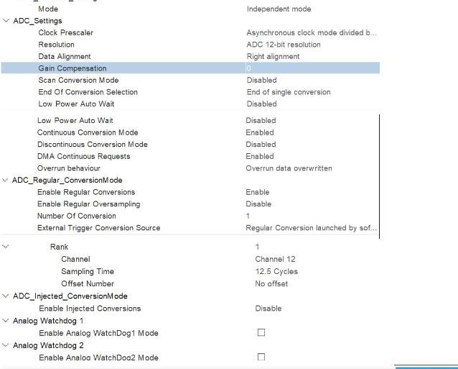Select the Number Of Conversion label
Viewport: 458px width, 369px height.
[77, 217]
